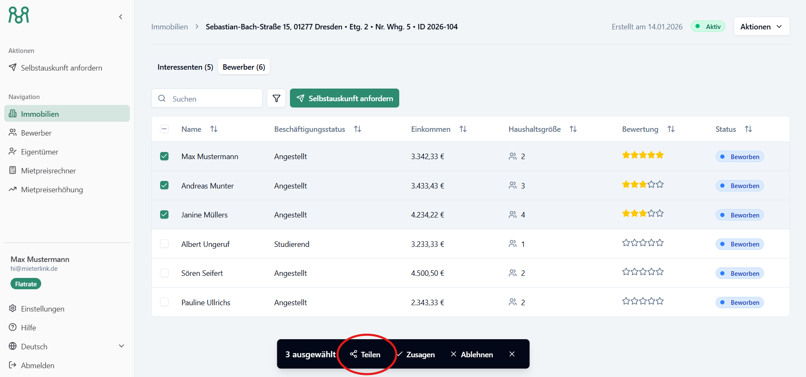
Task: Dismiss the selection bar with the X
Action: click(512, 354)
